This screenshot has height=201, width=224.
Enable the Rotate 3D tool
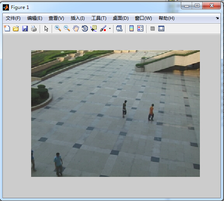point(85,28)
